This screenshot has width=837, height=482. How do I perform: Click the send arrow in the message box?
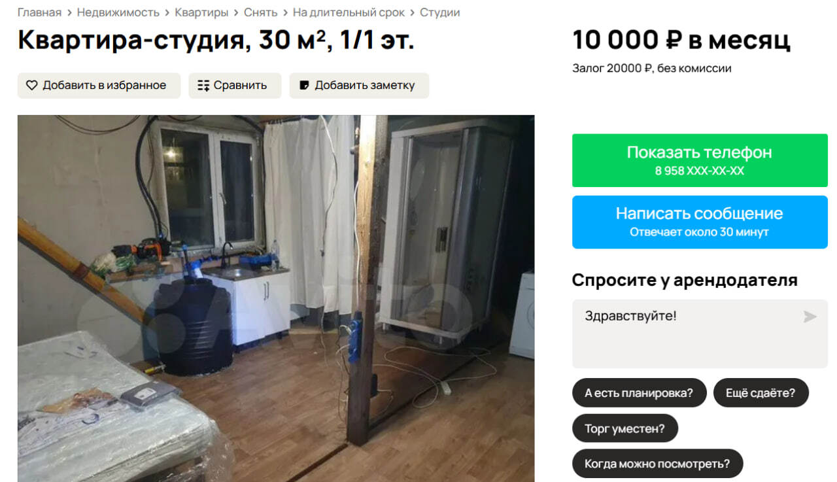(810, 317)
